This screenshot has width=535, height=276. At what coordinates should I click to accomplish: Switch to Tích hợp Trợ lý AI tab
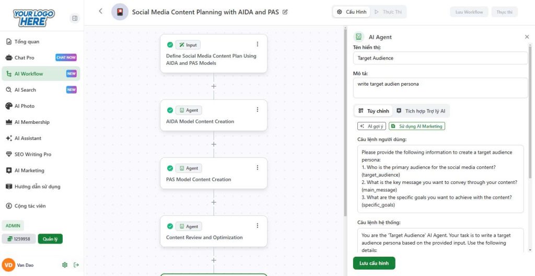421,111
